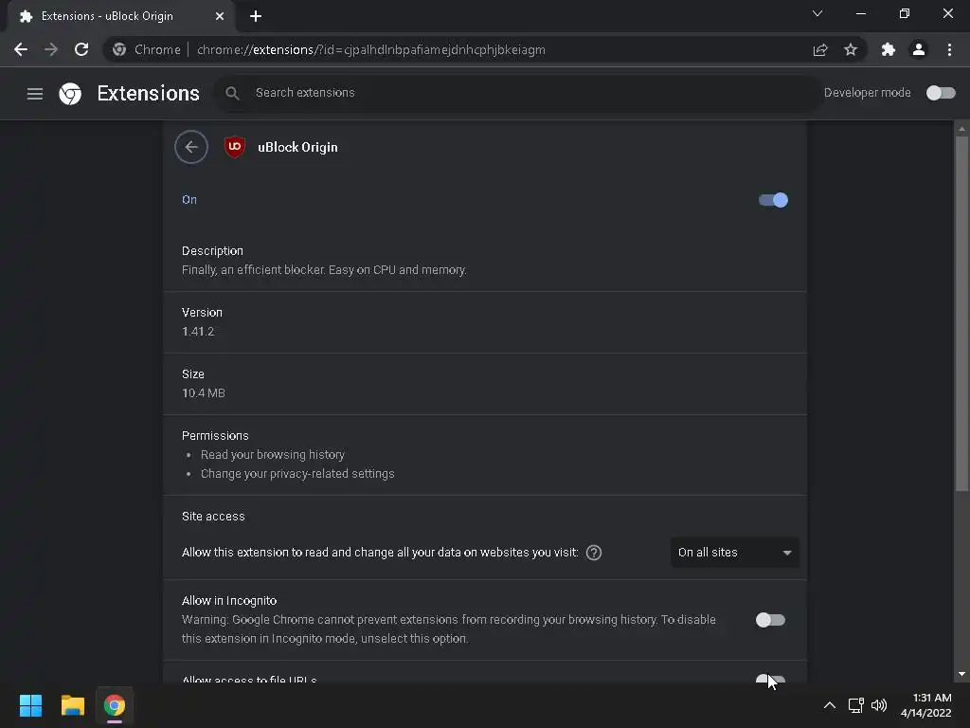Click the scrollbar down arrow

[x=961, y=674]
